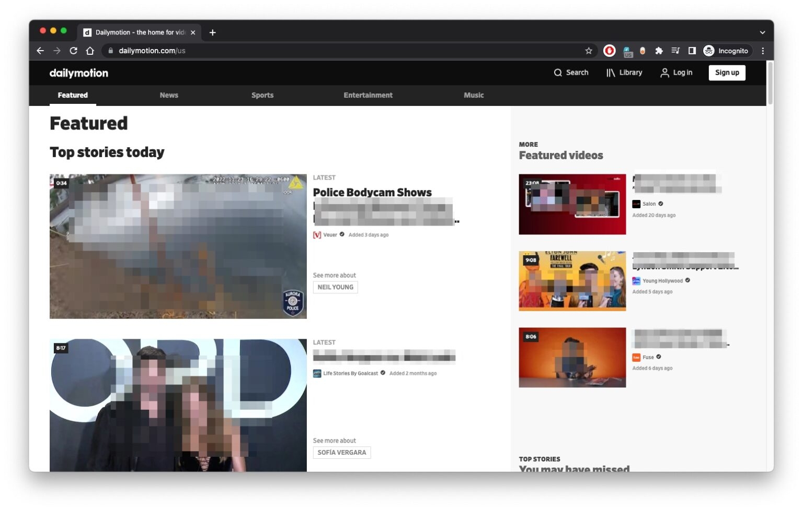This screenshot has height=510, width=803.
Task: Click the Log in person icon
Action: click(x=664, y=73)
